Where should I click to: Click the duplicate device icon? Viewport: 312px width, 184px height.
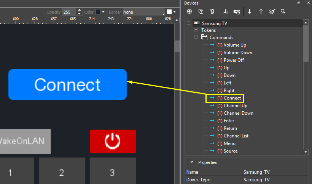(x=201, y=11)
